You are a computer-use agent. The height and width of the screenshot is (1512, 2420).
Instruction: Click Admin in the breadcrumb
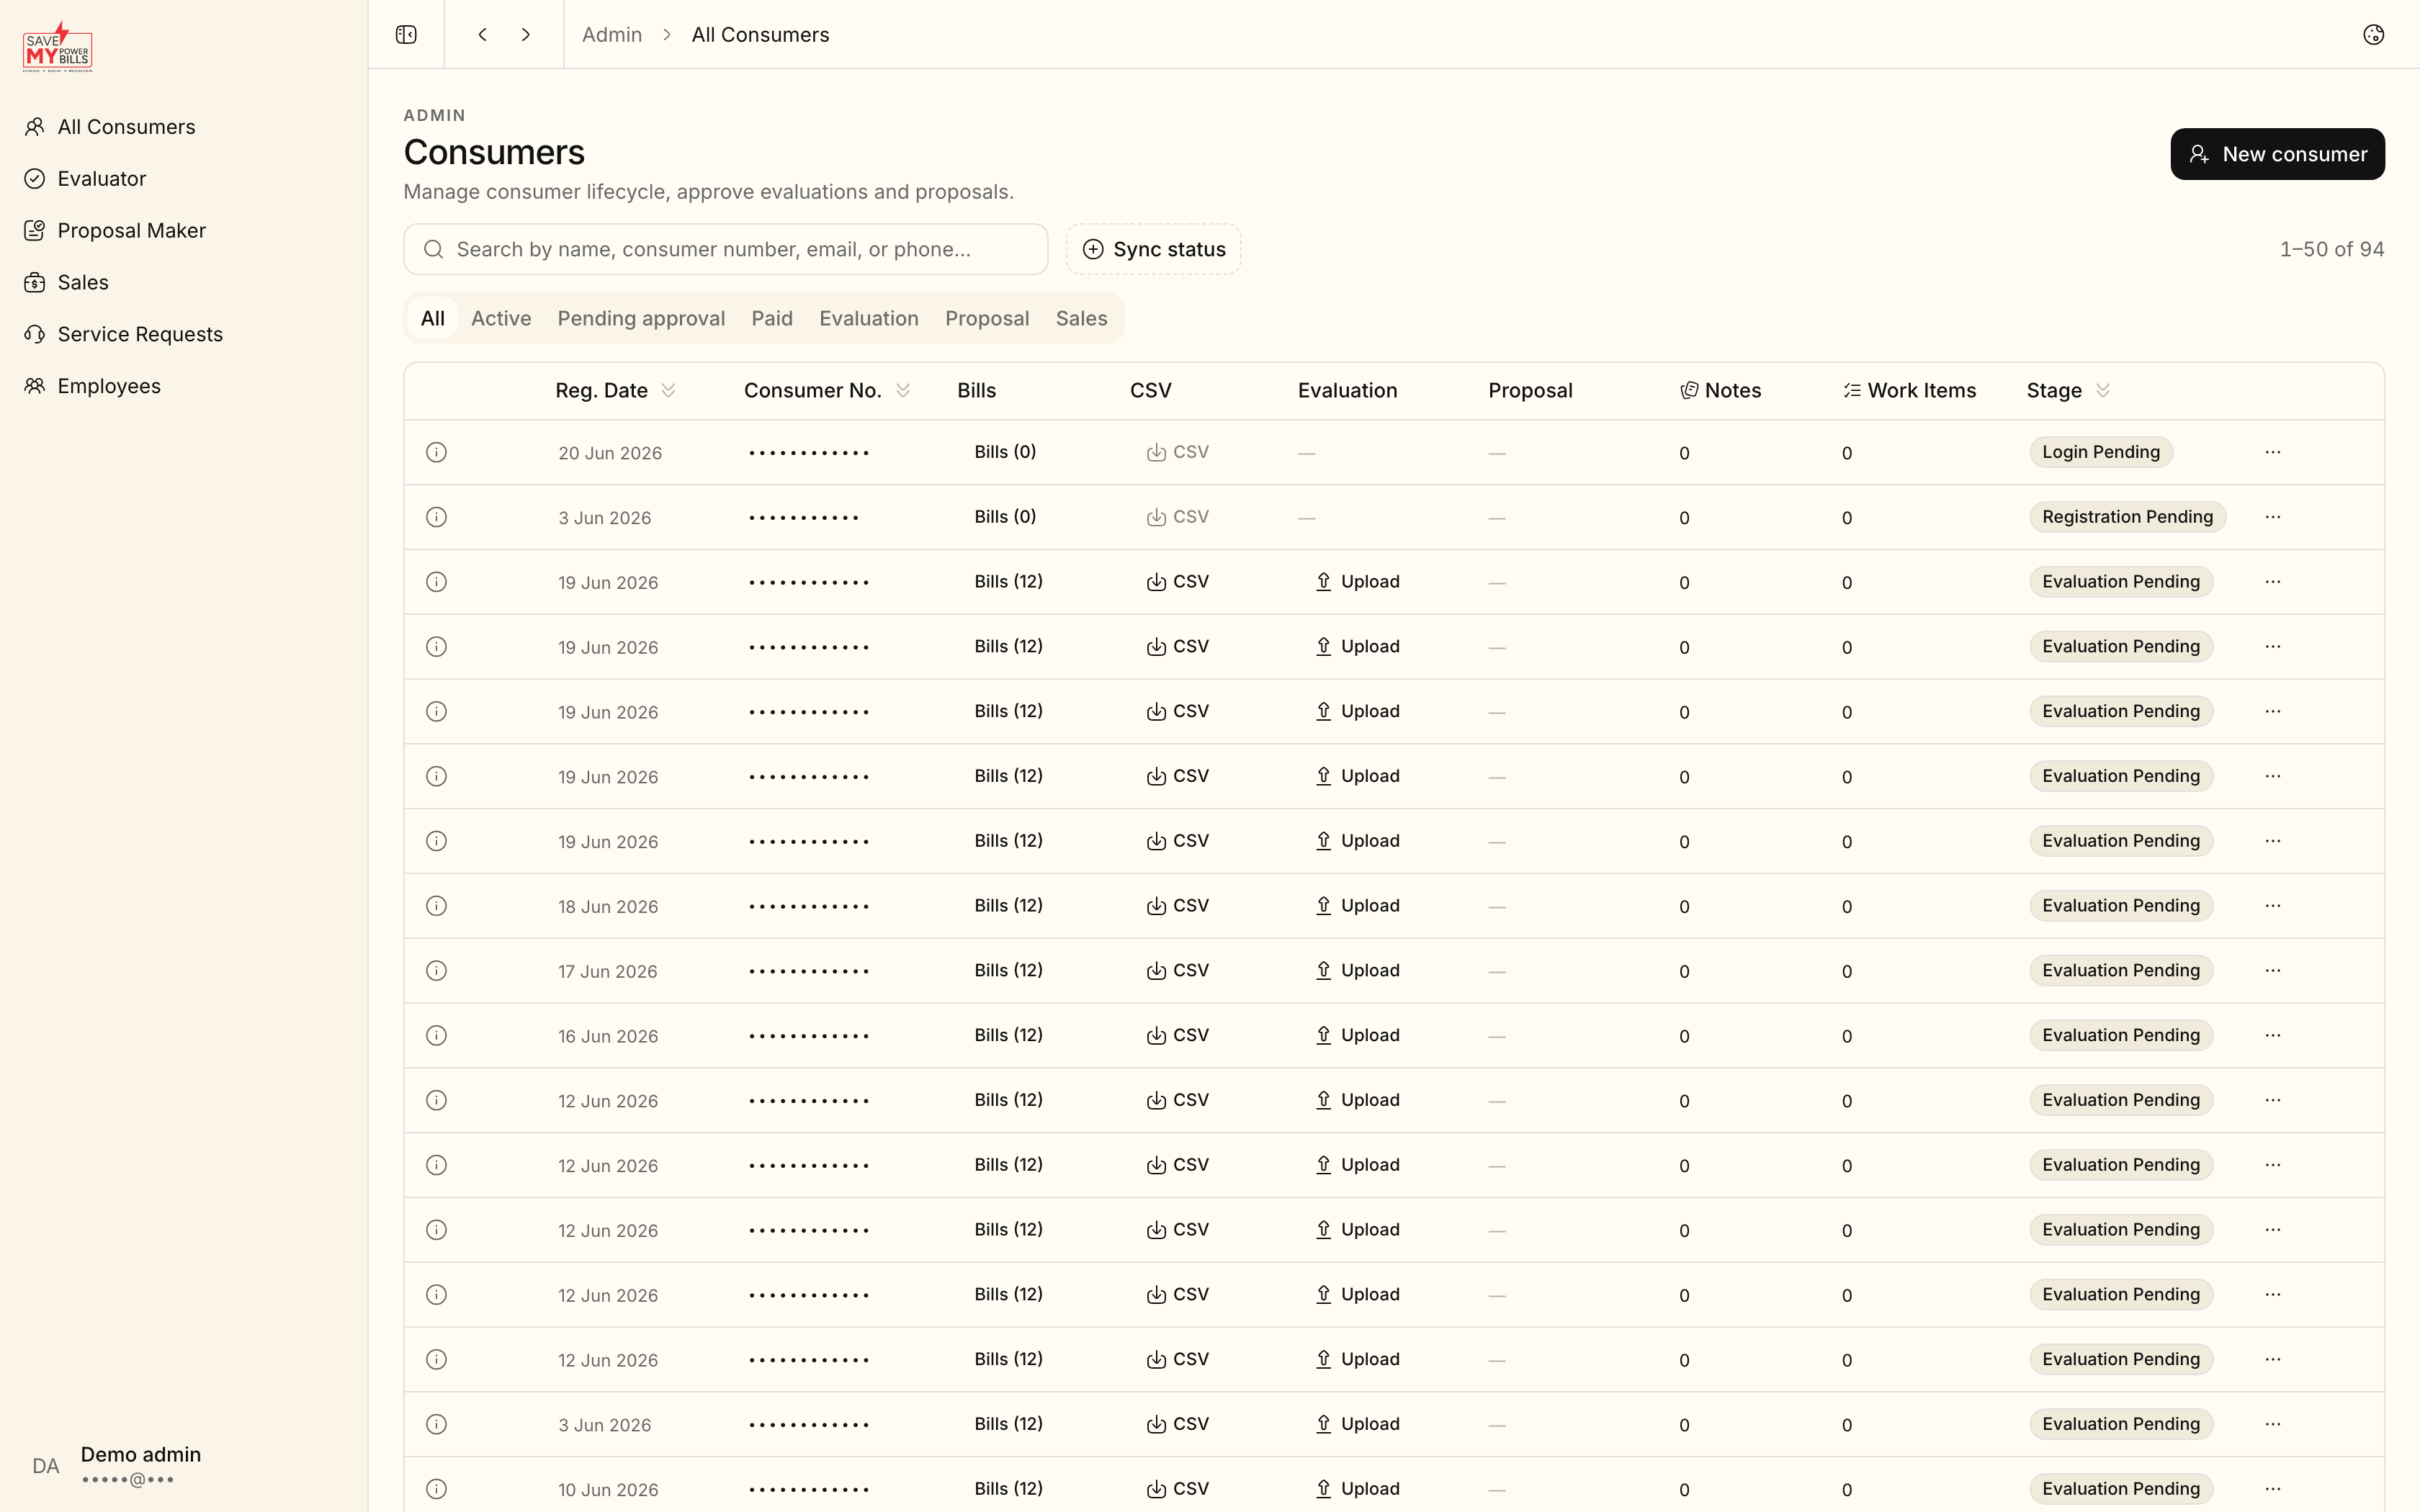(x=612, y=35)
